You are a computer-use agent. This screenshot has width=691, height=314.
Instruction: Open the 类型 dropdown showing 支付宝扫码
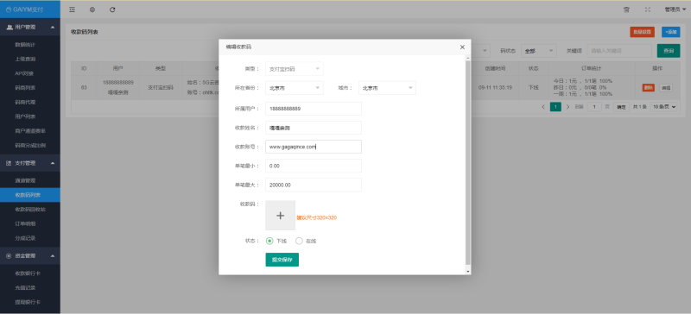coord(295,69)
